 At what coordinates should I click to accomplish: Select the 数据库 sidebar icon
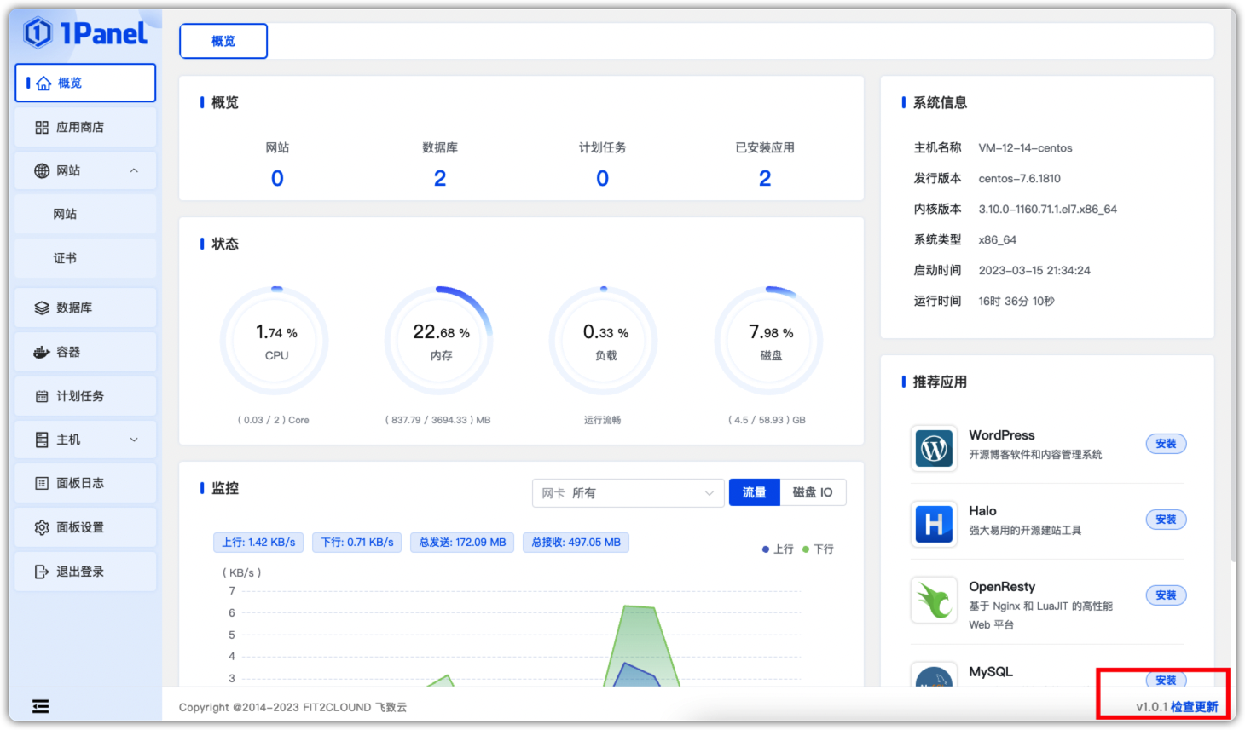click(x=41, y=308)
